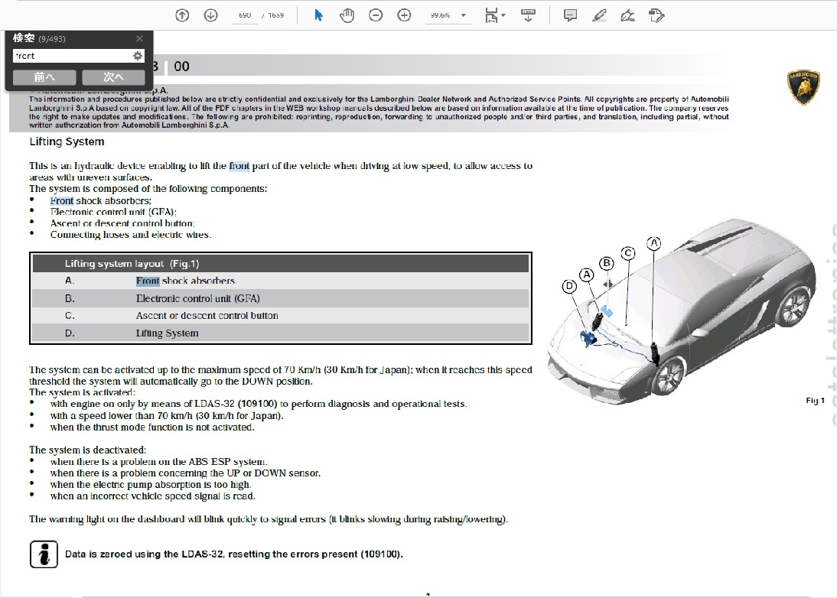Screen dimensions: 837x598
Task: Click the "Lifting system layout (Fig.1)" table header
Action: [x=281, y=264]
